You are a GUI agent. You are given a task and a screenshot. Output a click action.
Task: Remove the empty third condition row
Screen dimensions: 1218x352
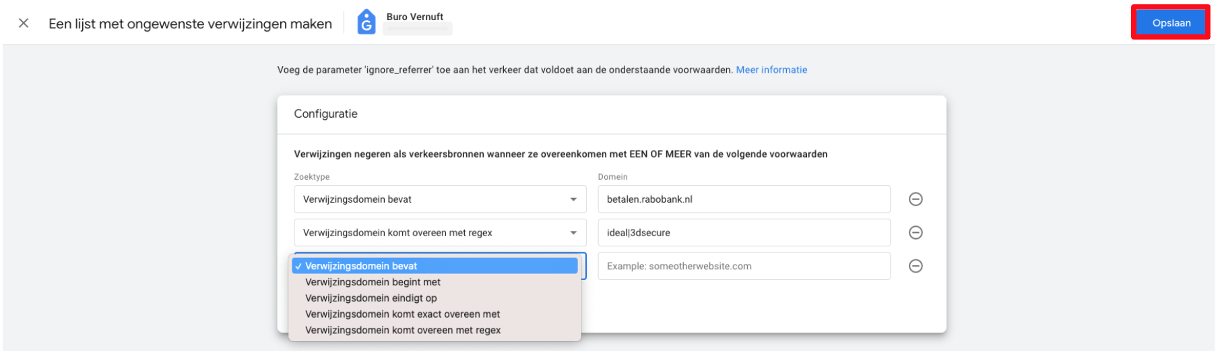pos(916,267)
